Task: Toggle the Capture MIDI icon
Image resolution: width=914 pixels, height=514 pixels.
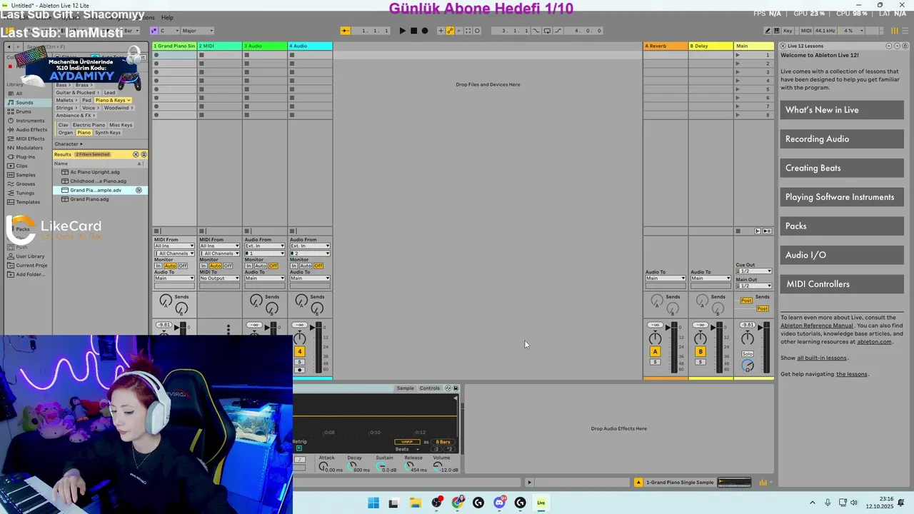Action: coord(468,31)
